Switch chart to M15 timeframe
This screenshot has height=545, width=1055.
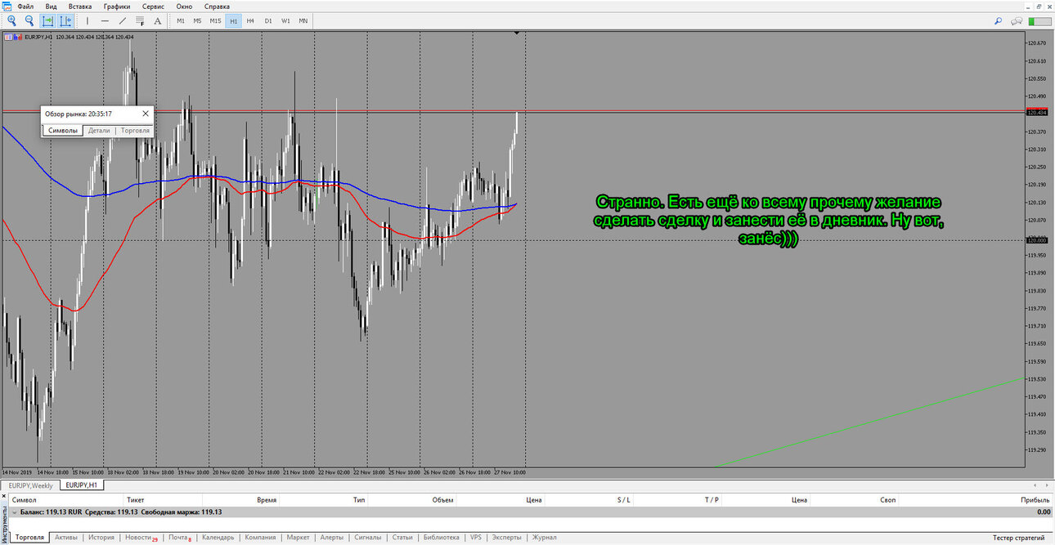click(215, 20)
